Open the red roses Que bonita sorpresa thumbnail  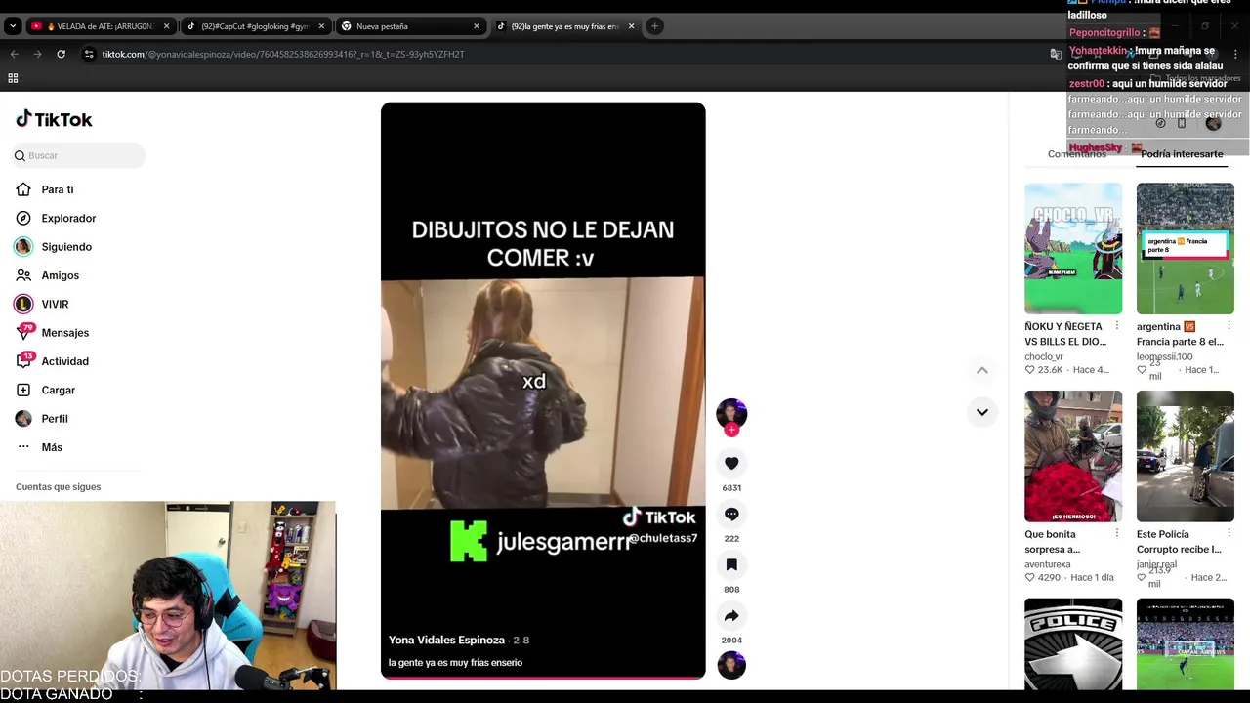tap(1073, 456)
